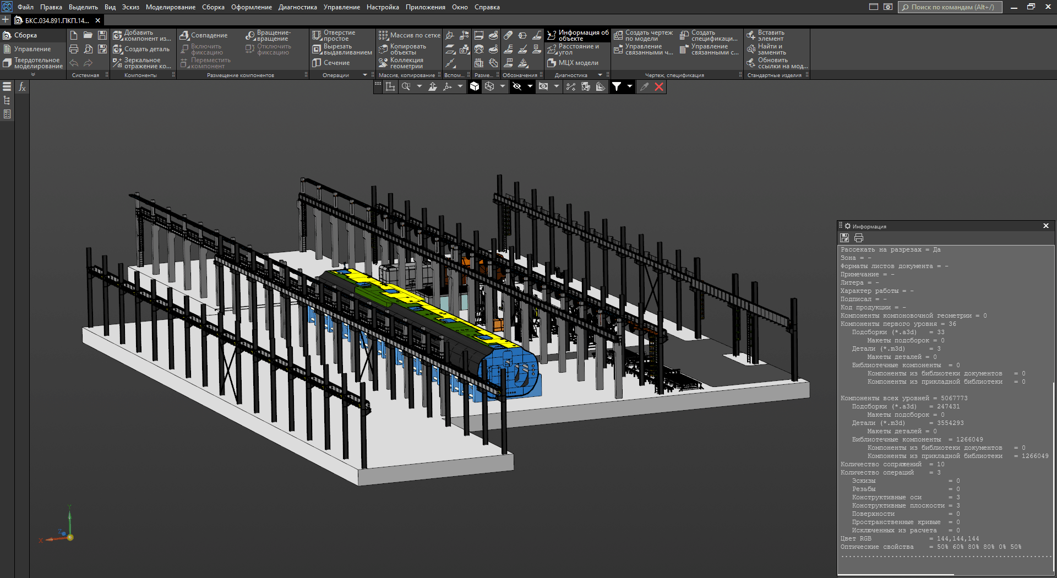Image resolution: width=1057 pixels, height=578 pixels.
Task: Open the variables fx panel
Action: point(22,87)
